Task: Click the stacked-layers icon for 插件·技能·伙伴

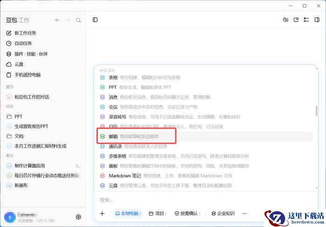Action: click(x=9, y=54)
